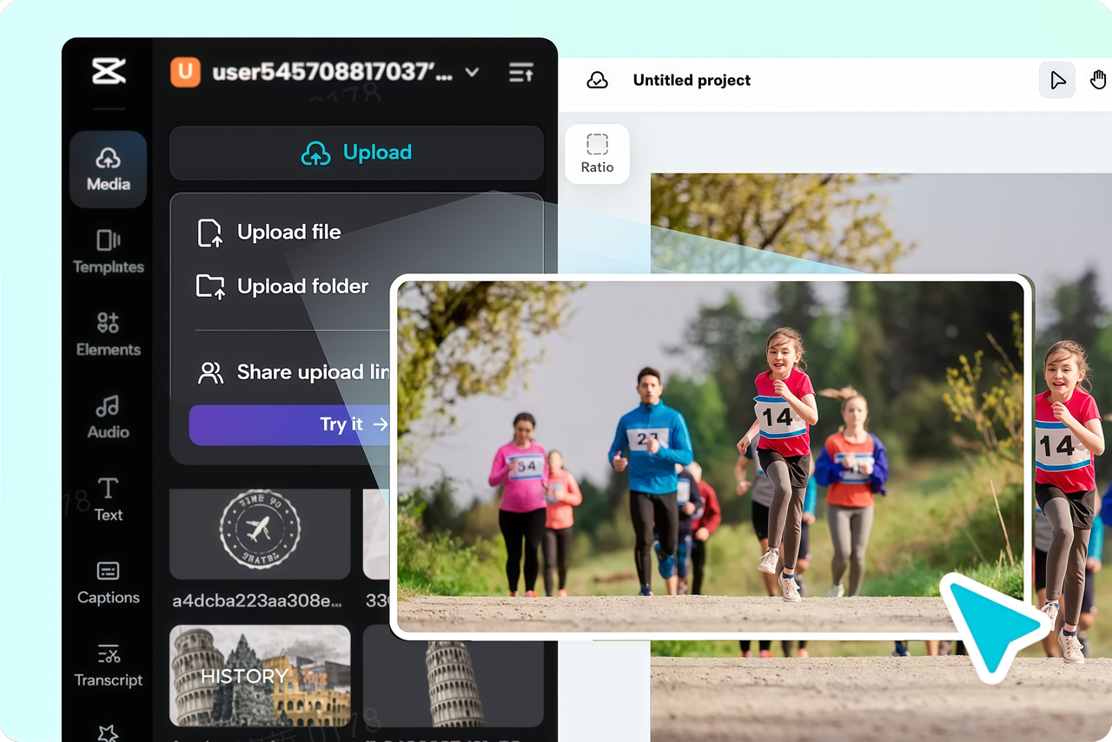Screen dimensions: 1112x742
Task: Click the Untitled project title
Action: (x=692, y=81)
